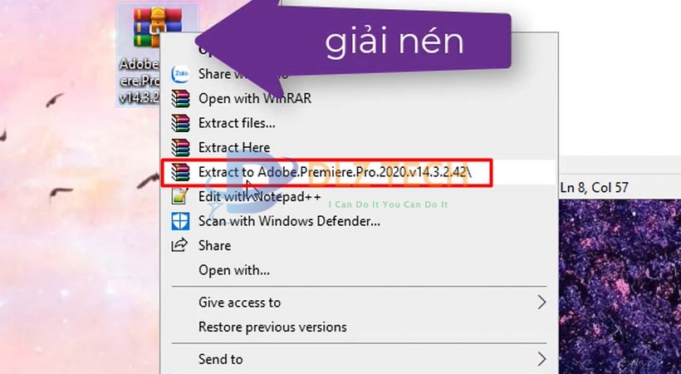The height and width of the screenshot is (374, 681).
Task: Select Extract files... option
Action: (237, 123)
